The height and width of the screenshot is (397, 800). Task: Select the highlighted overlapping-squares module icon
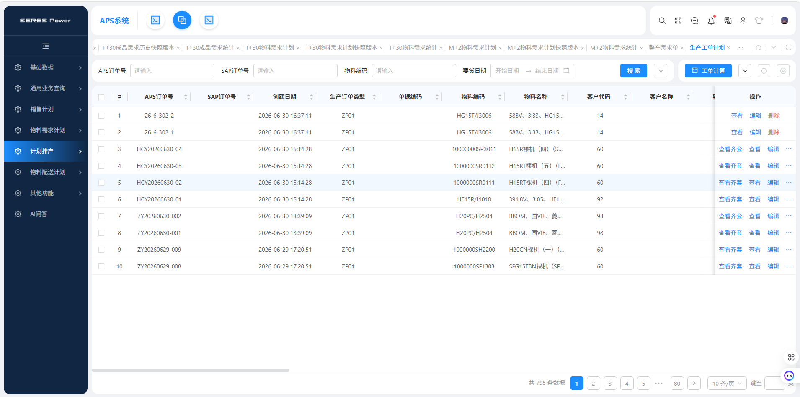pos(182,20)
